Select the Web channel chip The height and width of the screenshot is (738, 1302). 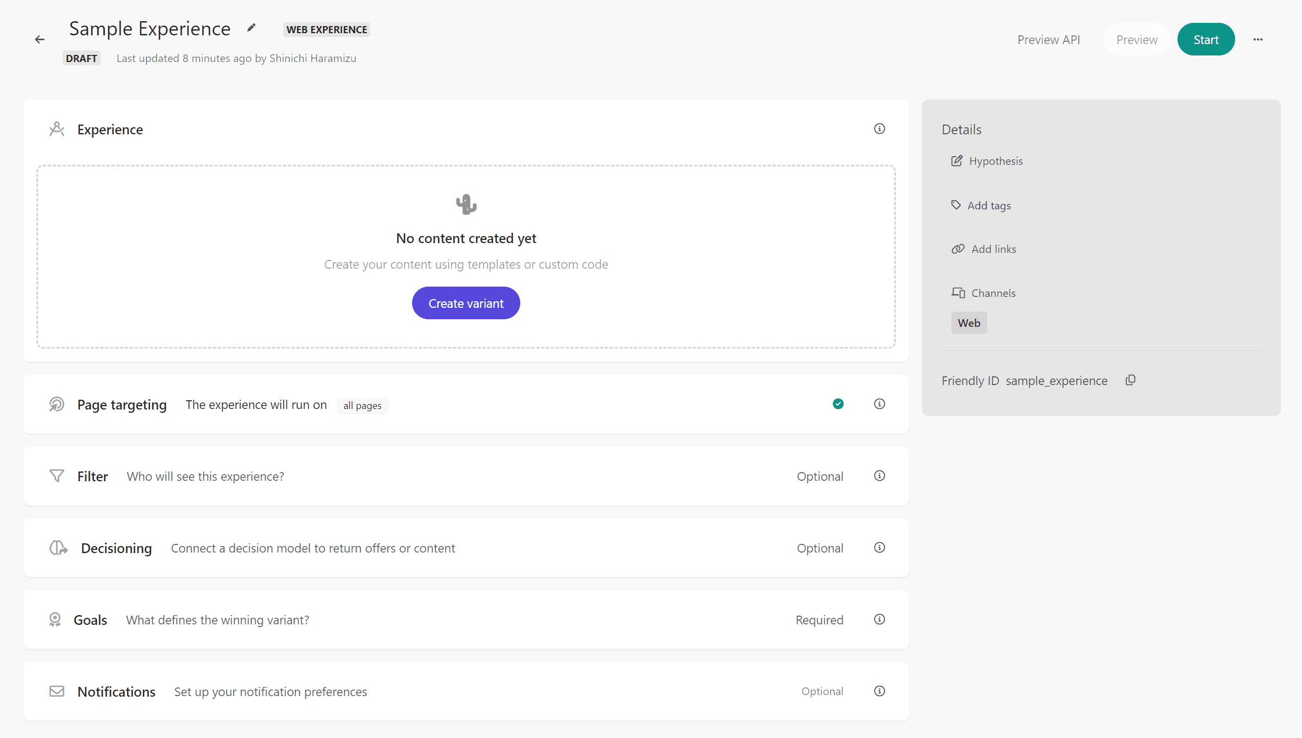[969, 323]
